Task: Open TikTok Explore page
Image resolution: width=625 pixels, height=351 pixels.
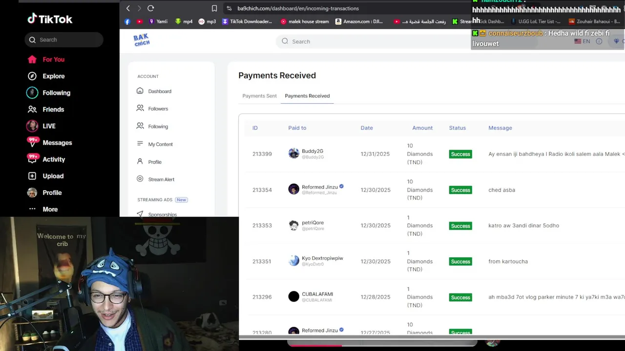Action: pyautogui.click(x=46, y=76)
